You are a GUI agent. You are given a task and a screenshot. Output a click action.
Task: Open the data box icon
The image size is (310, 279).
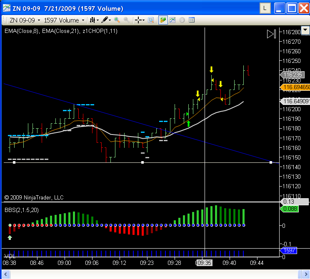point(151,20)
